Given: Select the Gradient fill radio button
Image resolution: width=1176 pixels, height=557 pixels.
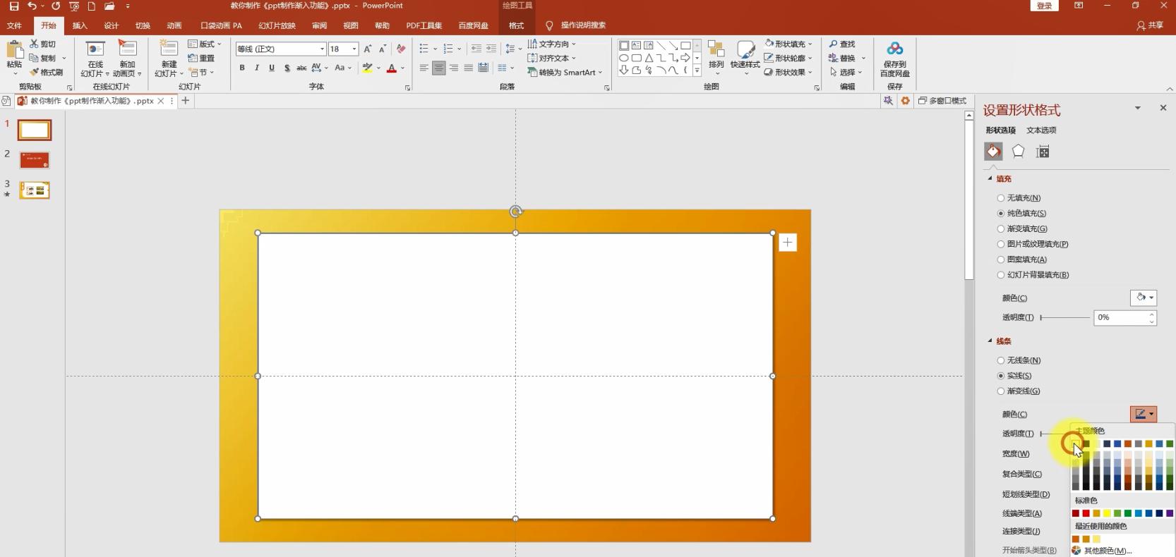Looking at the screenshot, I should click(x=1001, y=229).
